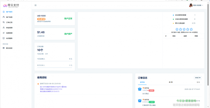Select the 支付宝 order log tab
The width and height of the screenshot is (210, 108).
click(142, 82)
